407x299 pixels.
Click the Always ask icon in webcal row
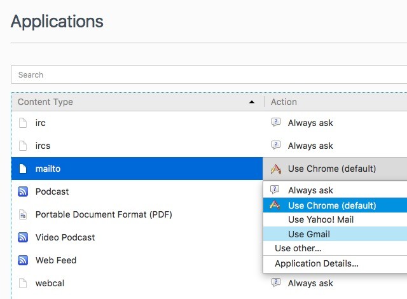[x=275, y=282]
